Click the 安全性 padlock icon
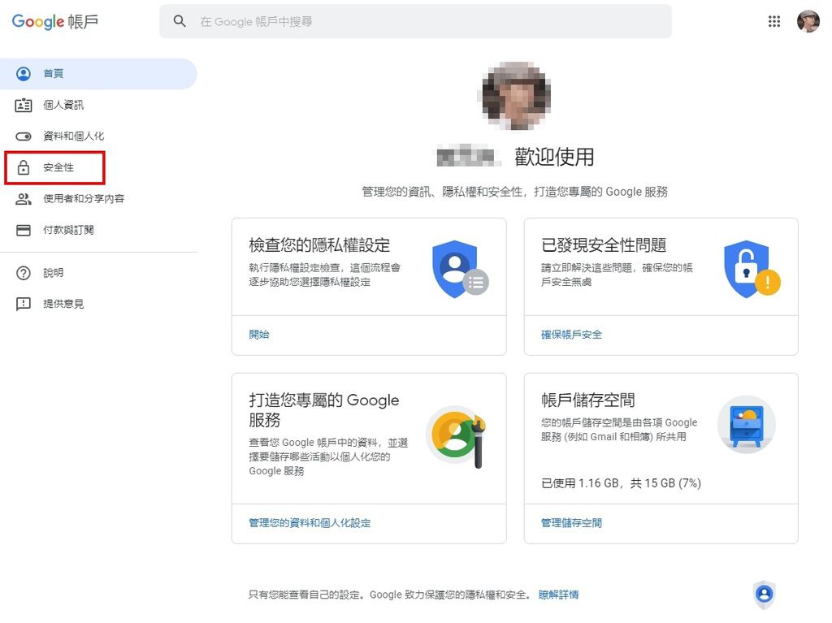The height and width of the screenshot is (623, 832). pos(24,167)
